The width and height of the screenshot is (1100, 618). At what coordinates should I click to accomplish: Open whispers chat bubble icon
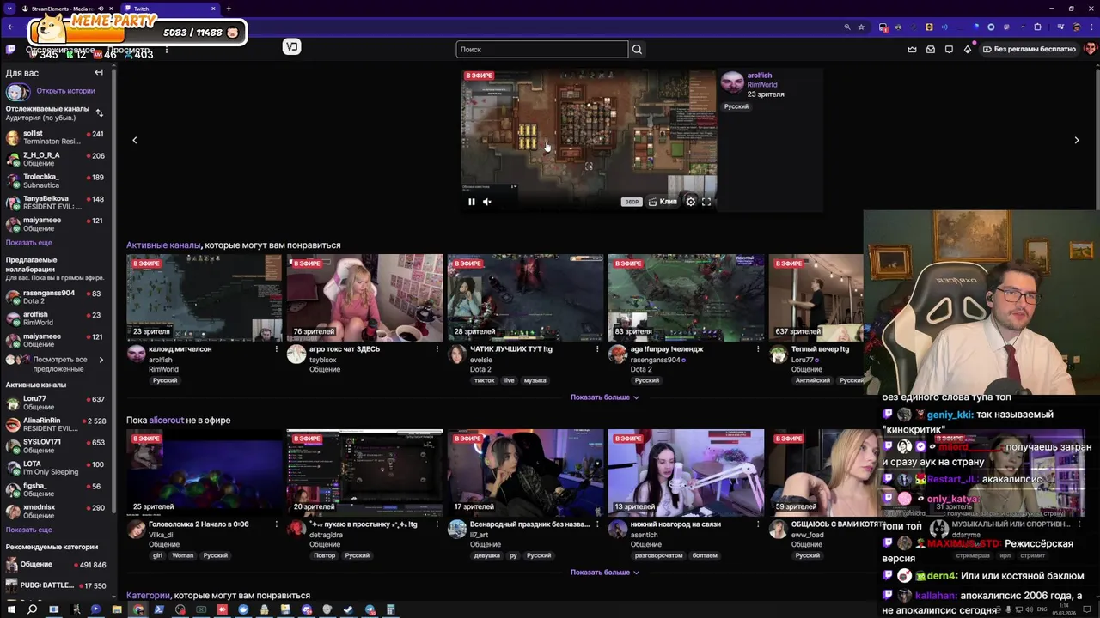pyautogui.click(x=949, y=49)
